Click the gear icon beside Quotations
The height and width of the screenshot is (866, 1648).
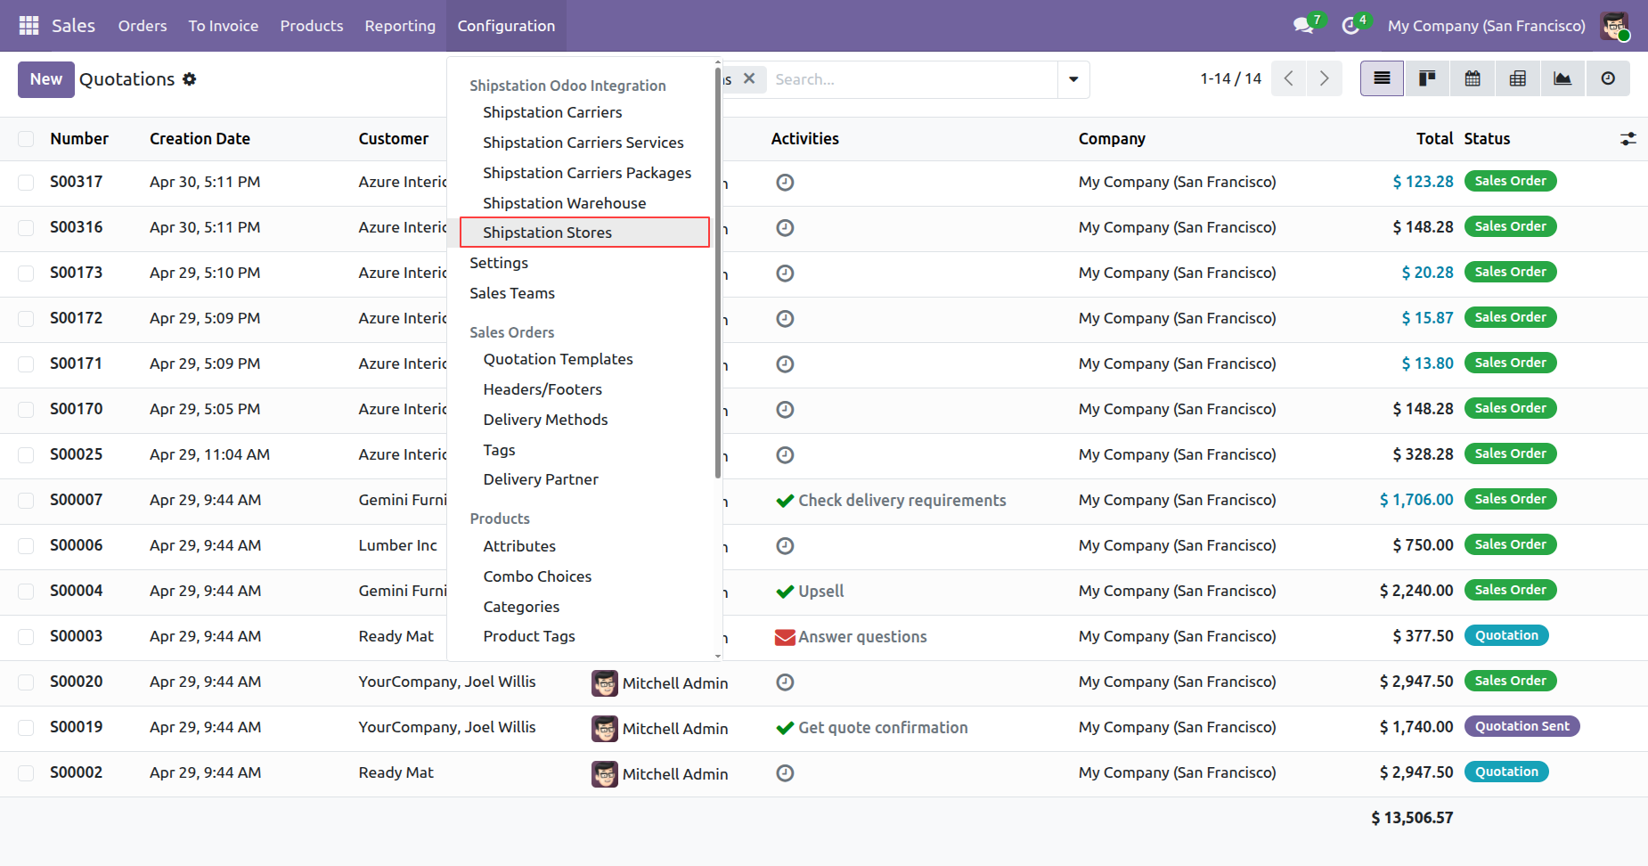coord(189,79)
